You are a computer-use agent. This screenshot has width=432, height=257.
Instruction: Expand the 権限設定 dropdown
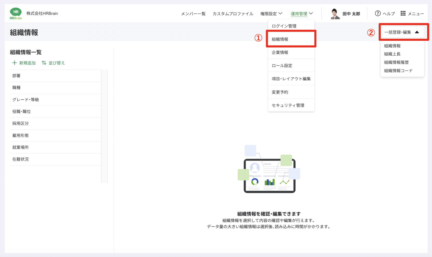pos(271,14)
